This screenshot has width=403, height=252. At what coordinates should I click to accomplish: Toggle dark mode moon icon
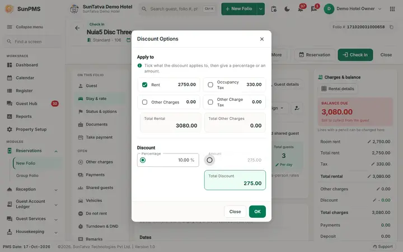(x=287, y=9)
